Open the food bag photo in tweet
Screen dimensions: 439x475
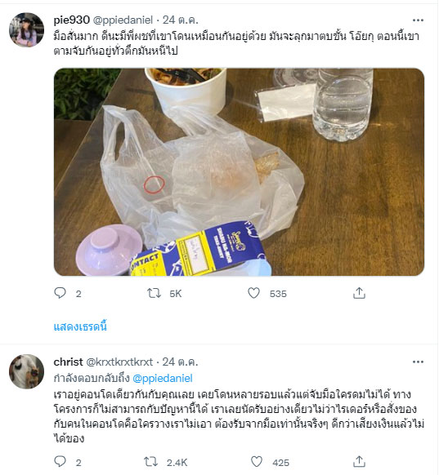[239, 171]
